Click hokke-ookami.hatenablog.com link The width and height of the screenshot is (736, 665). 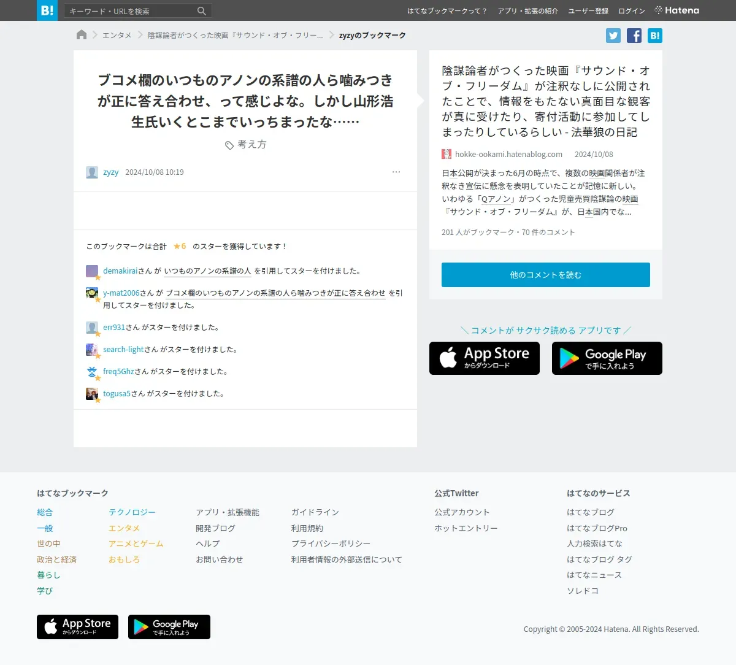(508, 154)
